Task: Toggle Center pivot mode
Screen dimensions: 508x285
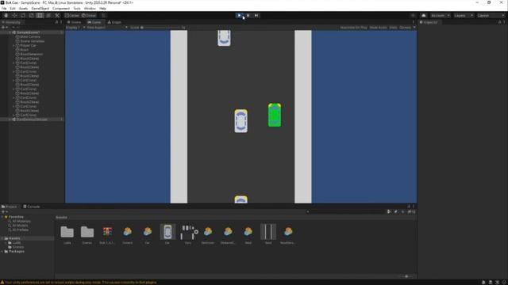Action: [72, 15]
